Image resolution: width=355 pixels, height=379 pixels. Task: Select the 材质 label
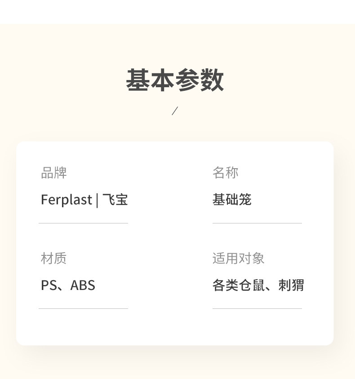[x=53, y=258]
